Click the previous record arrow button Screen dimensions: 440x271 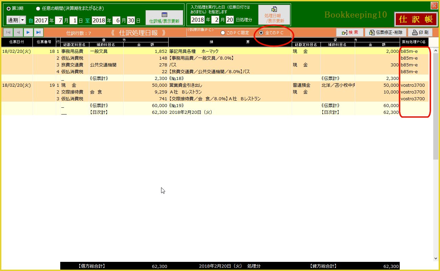[18, 32]
